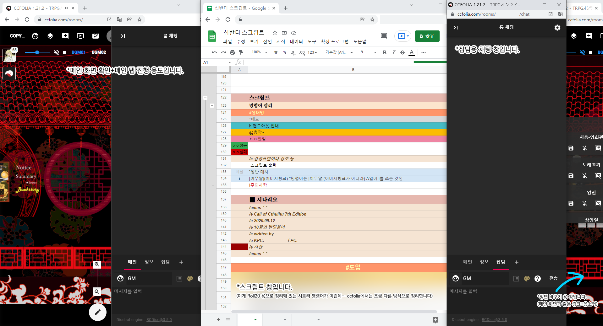Click the 전송 send button

pos(554,279)
